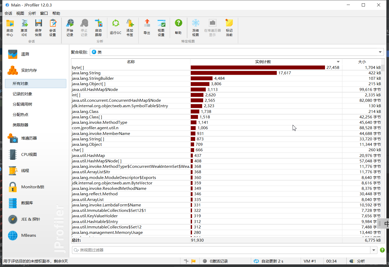Select the java.lang.management.MemoryUsage row
This screenshot has height=267, width=389.
click(x=226, y=233)
